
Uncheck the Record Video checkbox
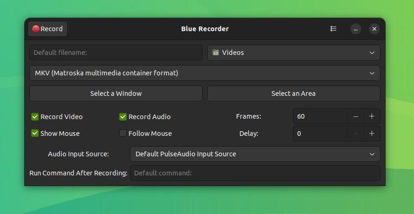click(x=35, y=117)
